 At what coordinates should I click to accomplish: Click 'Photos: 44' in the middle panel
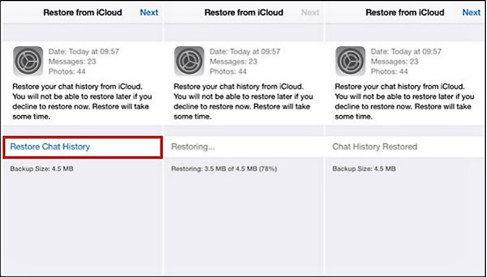(x=228, y=71)
